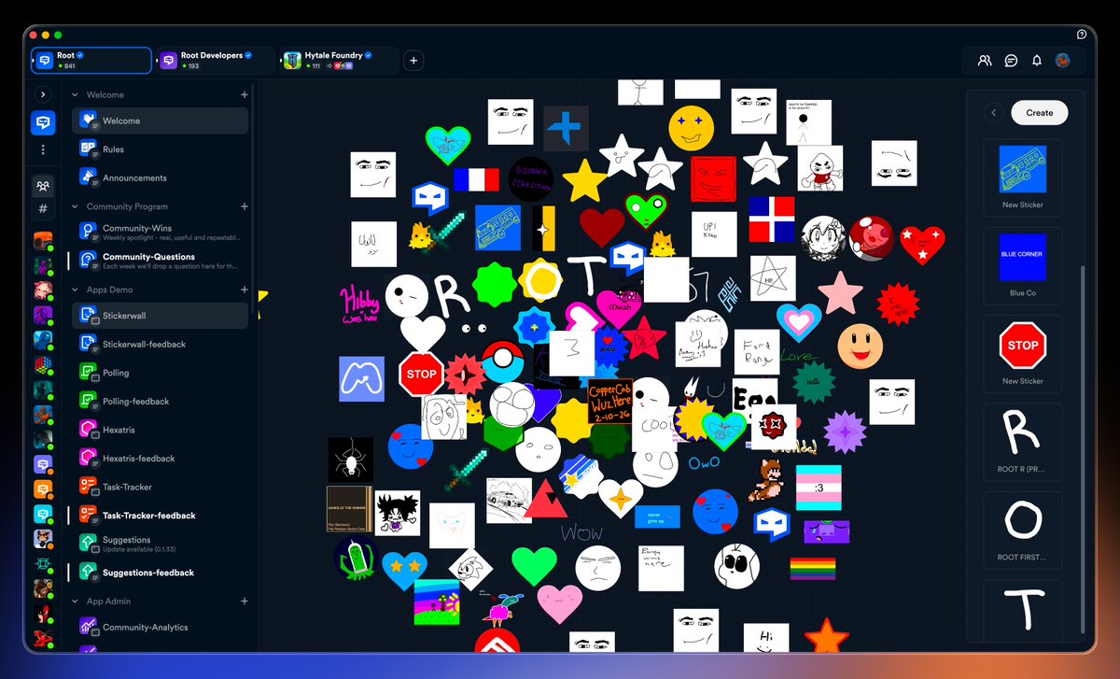Click the three-dots overflow icon below server icon
Viewport: 1120px width, 679px height.
43,150
